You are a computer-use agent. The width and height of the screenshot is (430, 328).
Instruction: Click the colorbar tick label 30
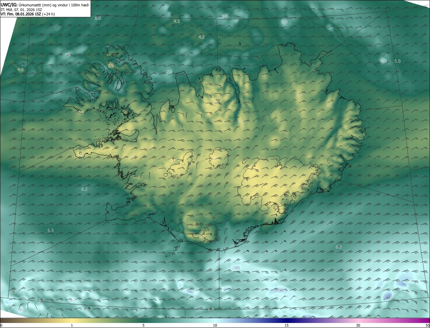[358, 325]
